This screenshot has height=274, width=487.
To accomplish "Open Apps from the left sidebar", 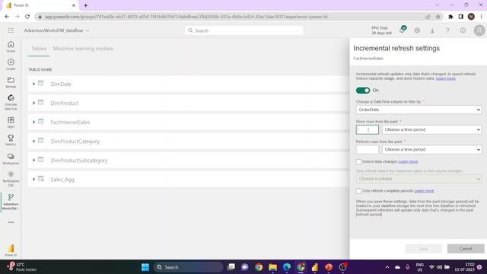I will [x=11, y=122].
